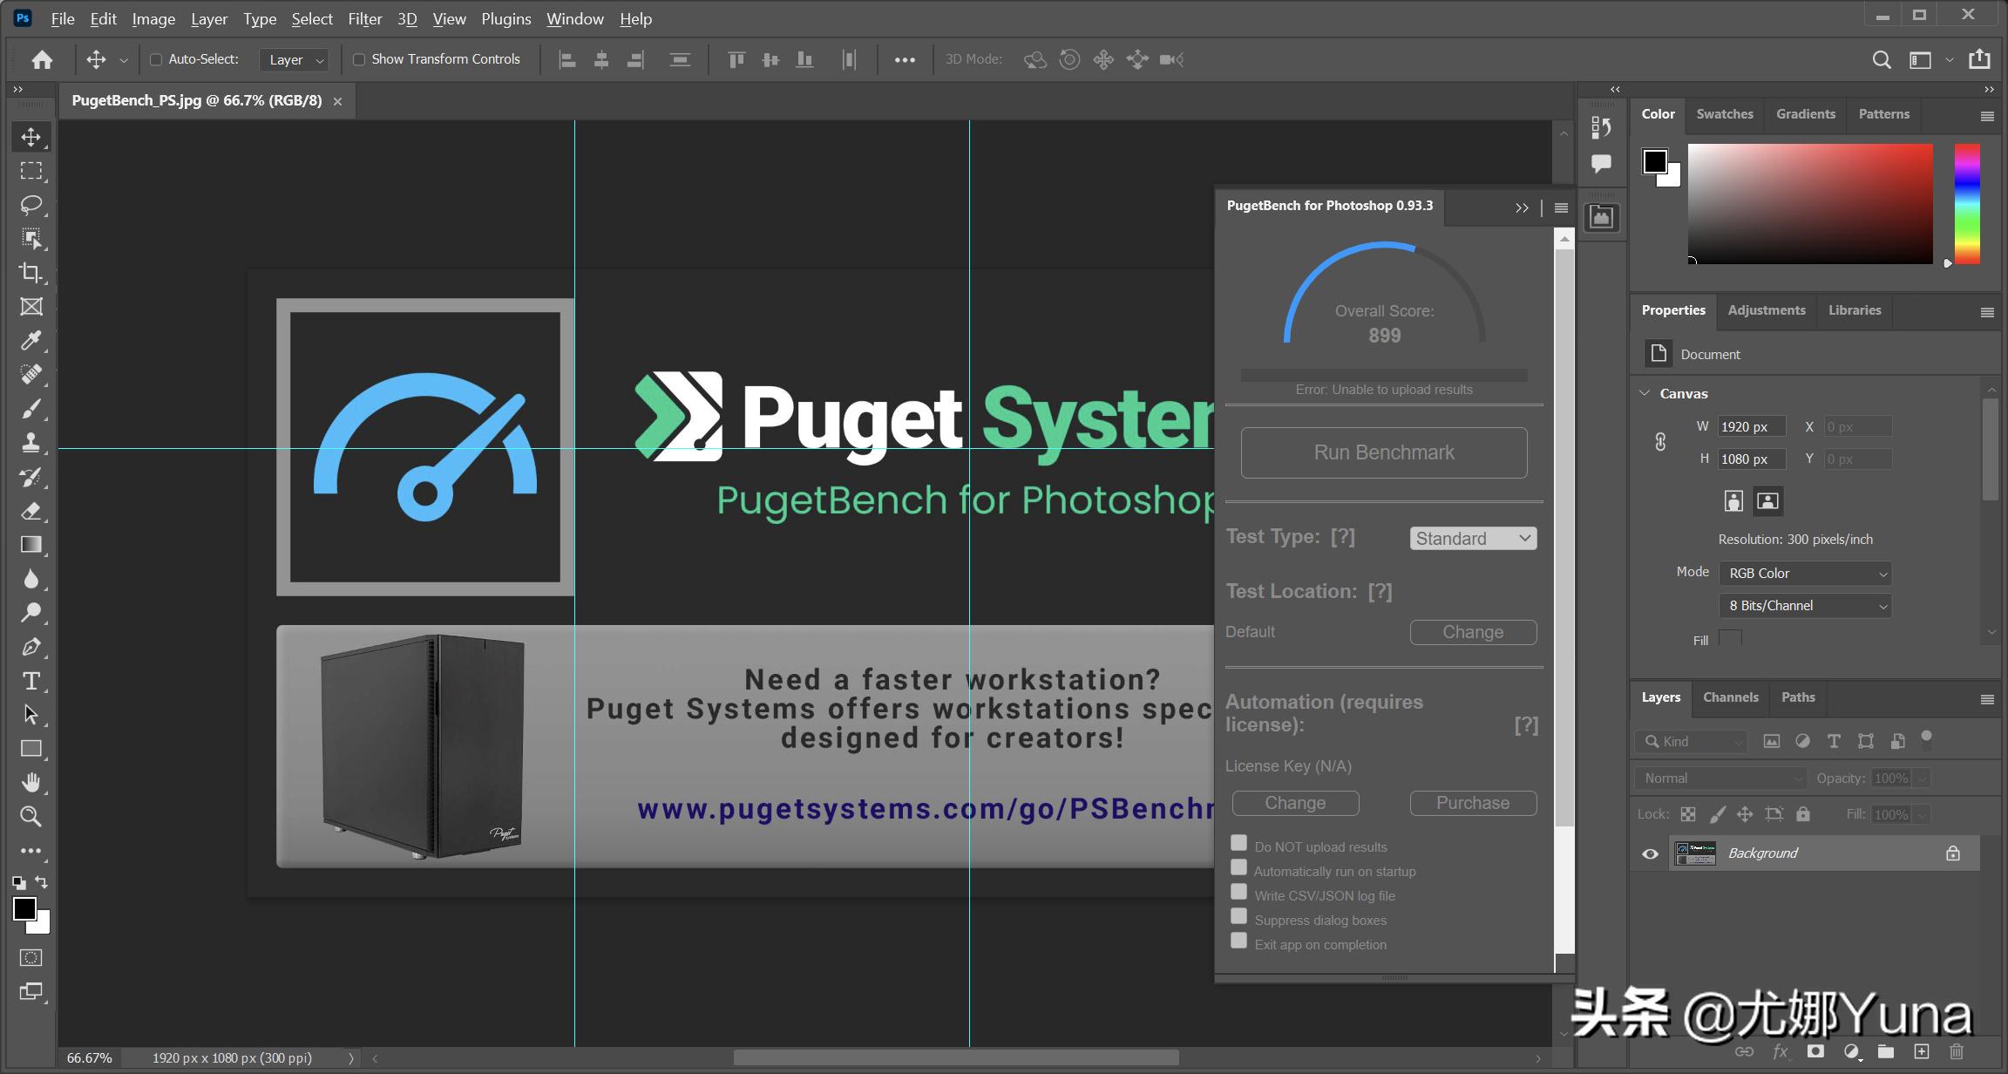2008x1074 pixels.
Task: Click the rainbow hue slider strip
Action: pos(1967,204)
